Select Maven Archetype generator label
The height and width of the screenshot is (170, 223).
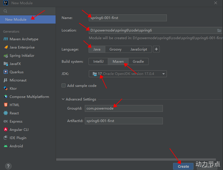coord(24,39)
